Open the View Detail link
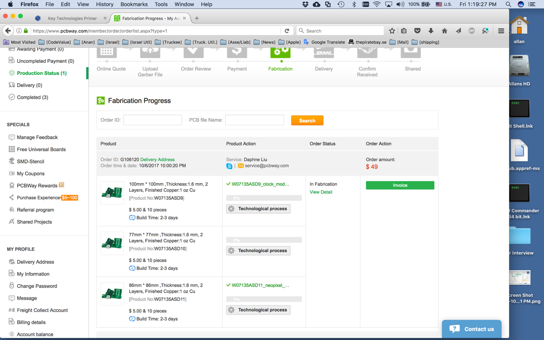This screenshot has height=340, width=544. pos(321,192)
